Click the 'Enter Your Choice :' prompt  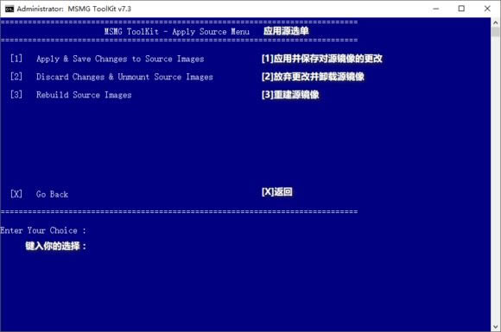(43, 230)
